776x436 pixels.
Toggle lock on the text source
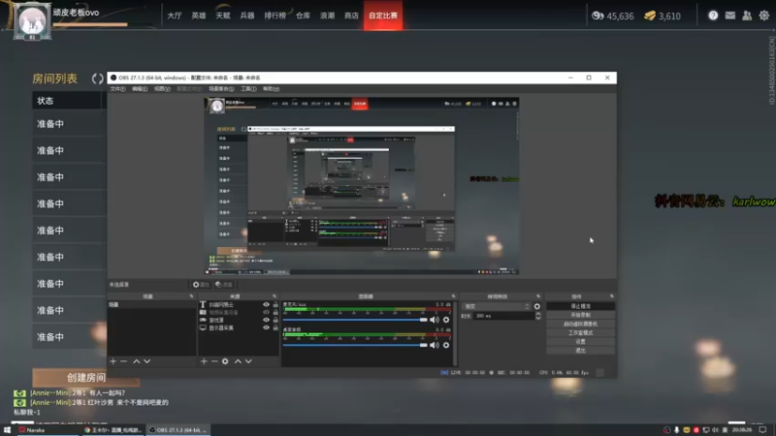(275, 304)
